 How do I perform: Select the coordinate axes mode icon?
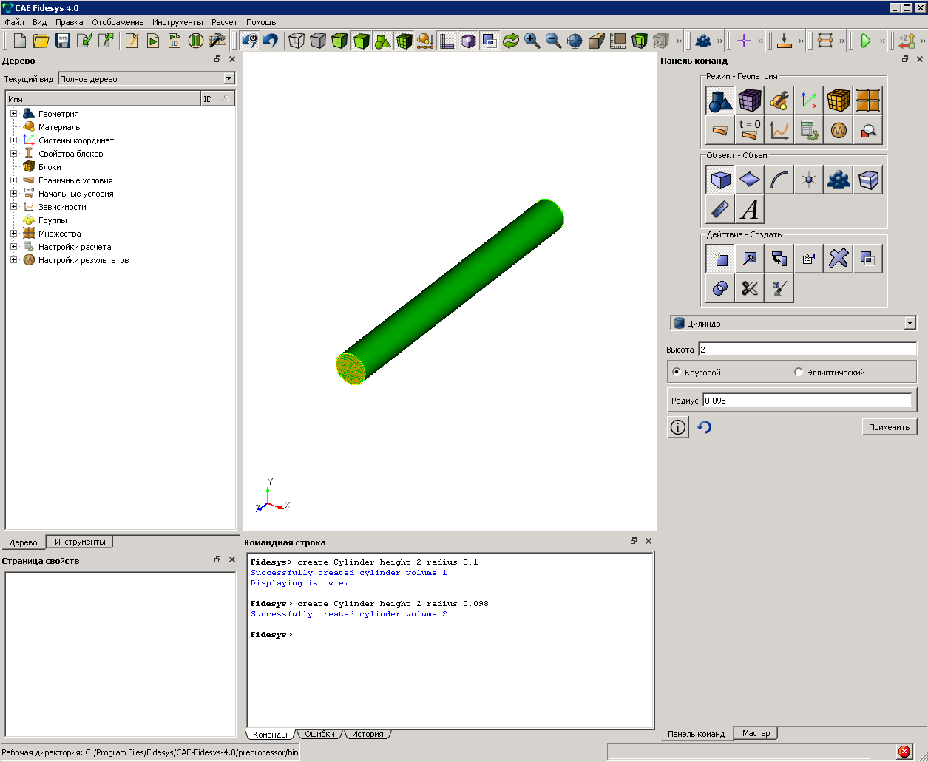[808, 100]
